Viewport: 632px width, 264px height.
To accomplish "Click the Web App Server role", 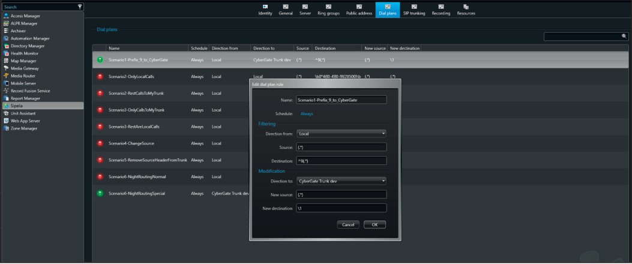I will (25, 121).
